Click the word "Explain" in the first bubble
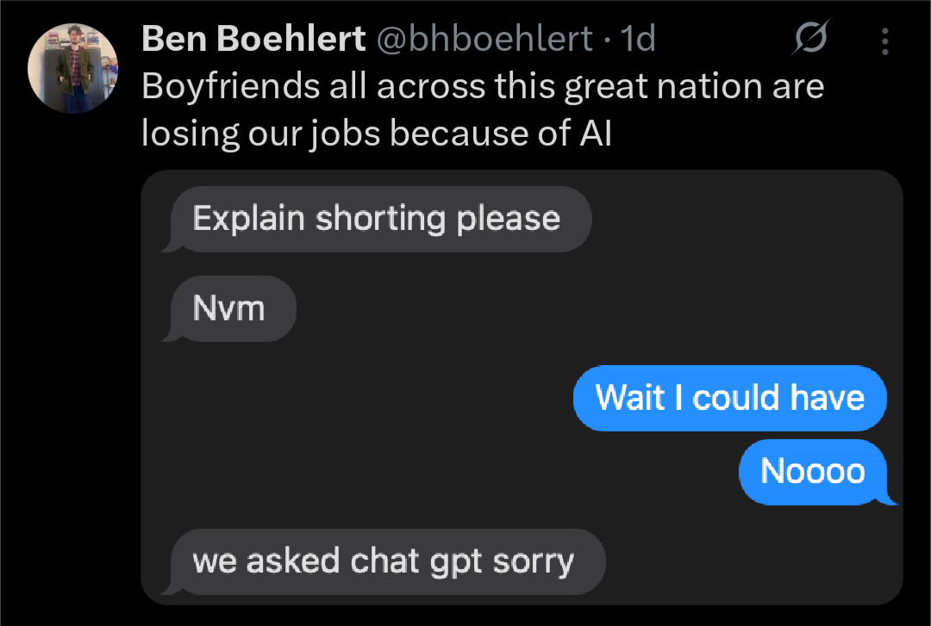Image resolution: width=931 pixels, height=626 pixels. point(249,219)
